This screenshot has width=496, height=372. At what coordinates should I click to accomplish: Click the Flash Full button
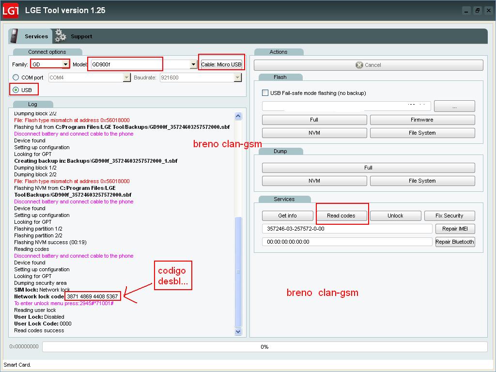tap(314, 120)
